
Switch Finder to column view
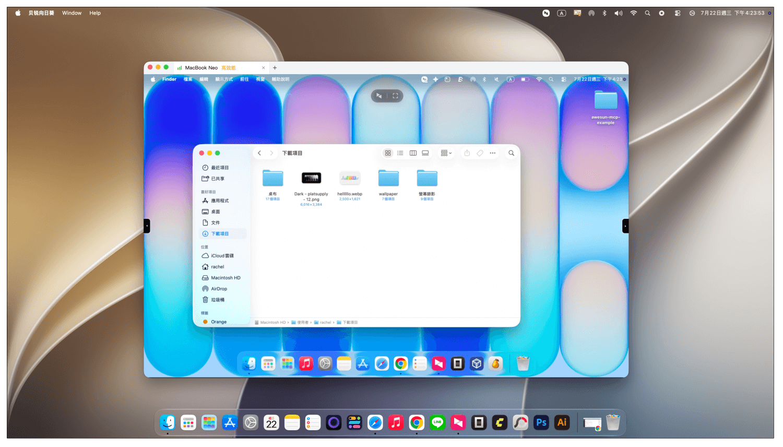[413, 153]
